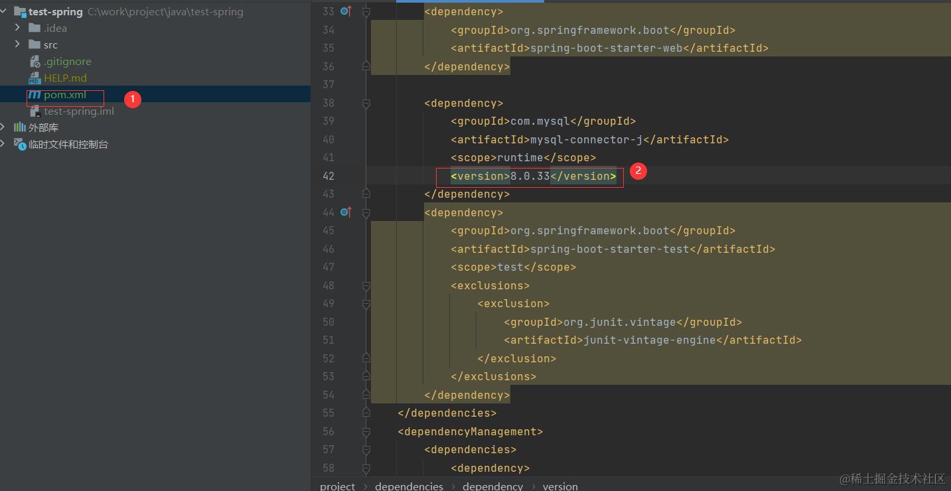Click the 外部库 library icon
Viewport: 951px width, 491px height.
coord(20,127)
